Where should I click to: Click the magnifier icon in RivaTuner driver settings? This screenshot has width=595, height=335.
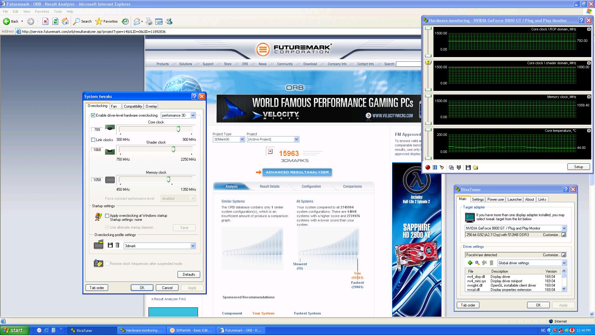pyautogui.click(x=477, y=263)
